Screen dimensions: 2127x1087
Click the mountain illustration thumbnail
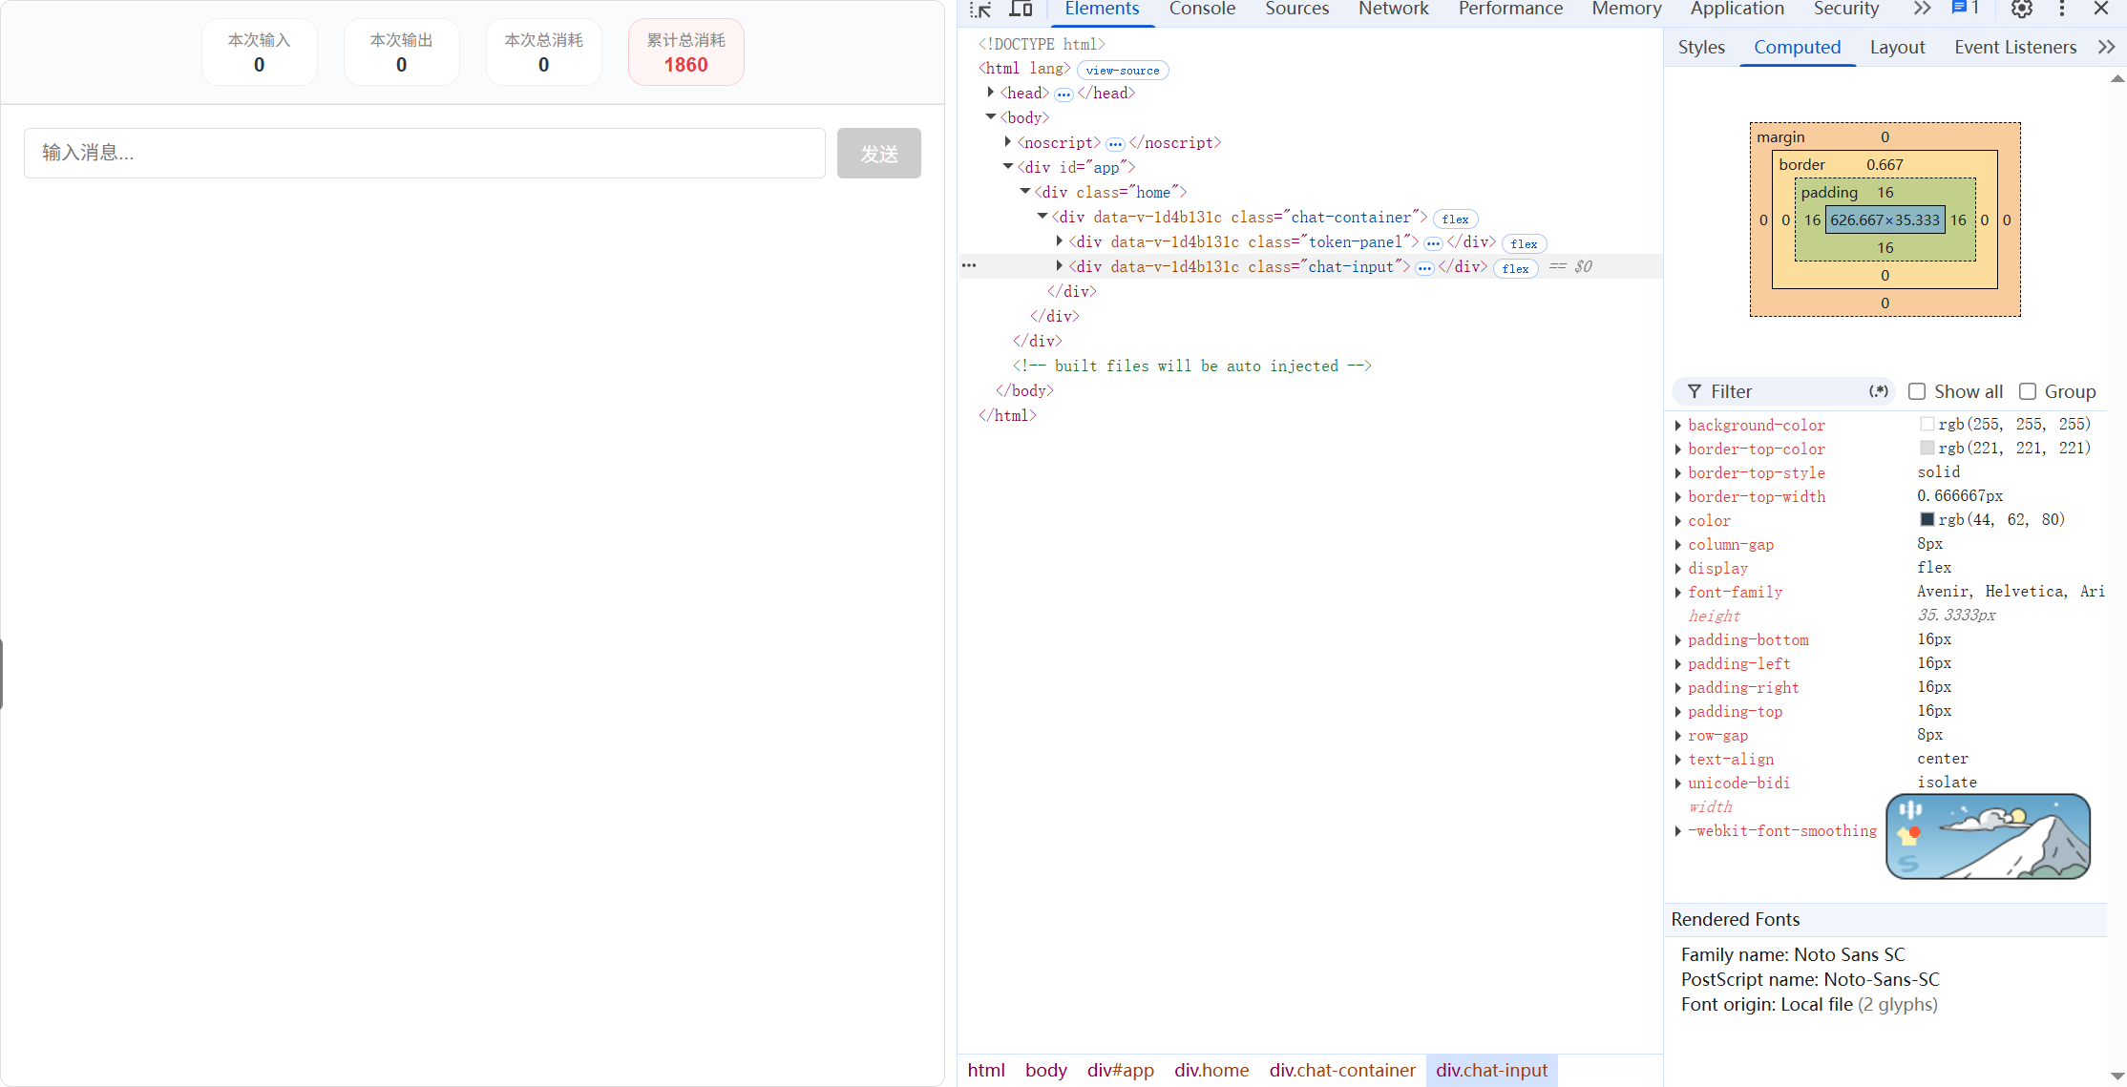pyautogui.click(x=1988, y=836)
